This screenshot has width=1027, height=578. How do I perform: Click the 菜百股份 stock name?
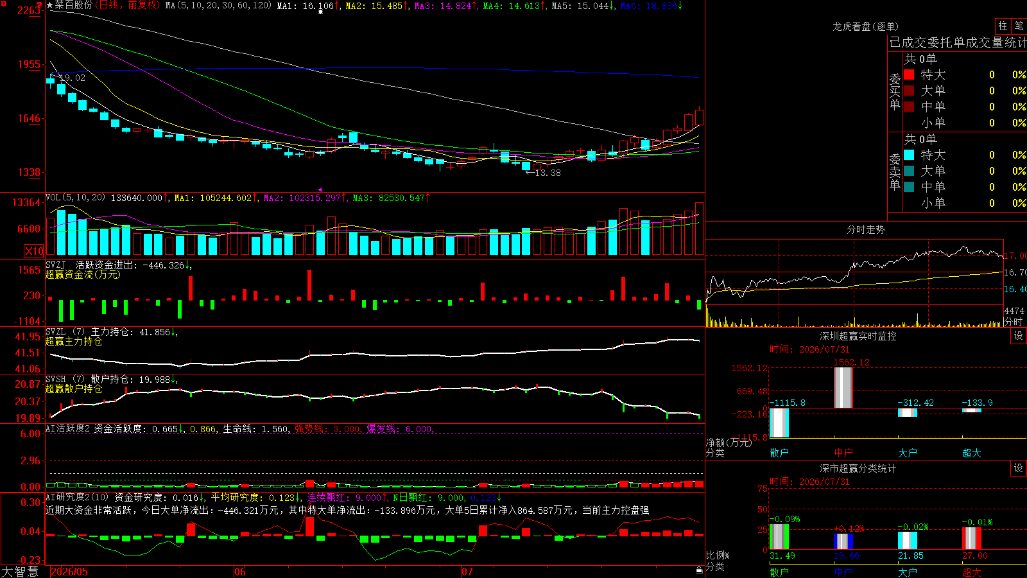click(73, 5)
